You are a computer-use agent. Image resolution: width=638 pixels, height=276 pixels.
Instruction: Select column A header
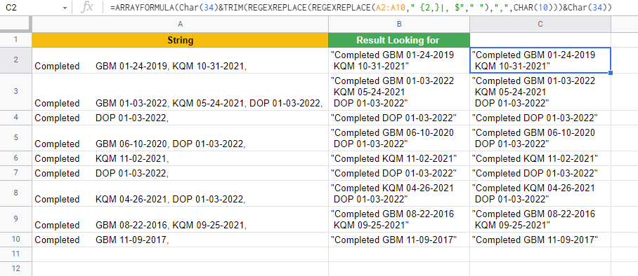tap(181, 25)
